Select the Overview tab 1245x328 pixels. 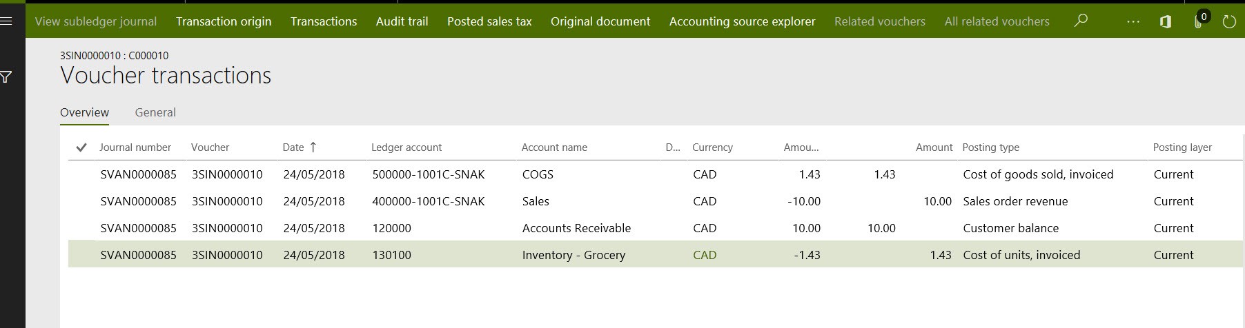click(84, 112)
